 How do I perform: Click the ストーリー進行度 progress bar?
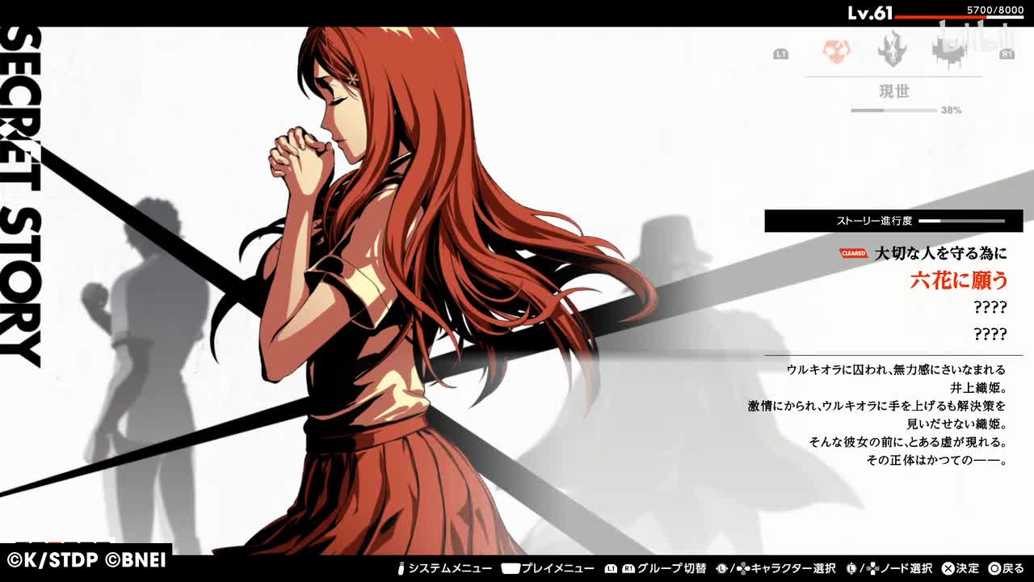click(x=961, y=221)
